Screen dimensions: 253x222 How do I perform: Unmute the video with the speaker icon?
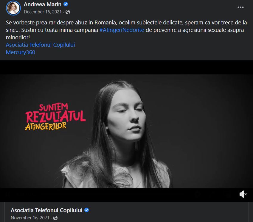coord(243,194)
